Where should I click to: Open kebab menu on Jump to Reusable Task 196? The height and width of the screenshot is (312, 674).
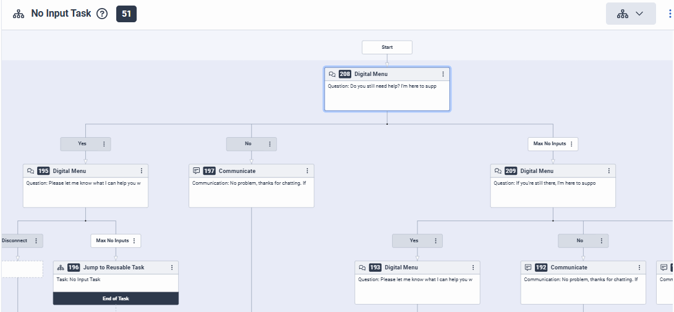[172, 268]
